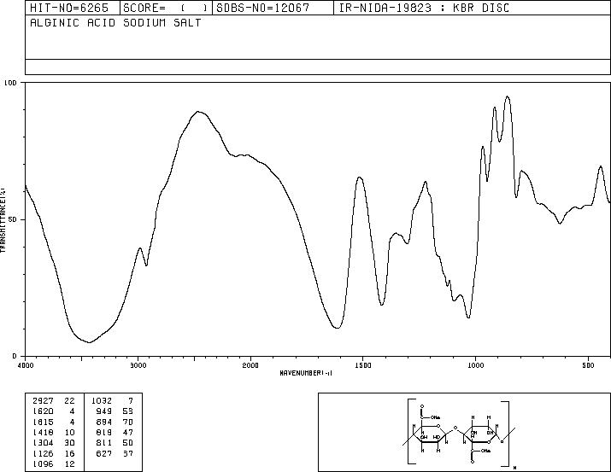Select the "1096" peak table entry
Image resolution: width=611 pixels, height=472 pixels.
click(x=43, y=463)
